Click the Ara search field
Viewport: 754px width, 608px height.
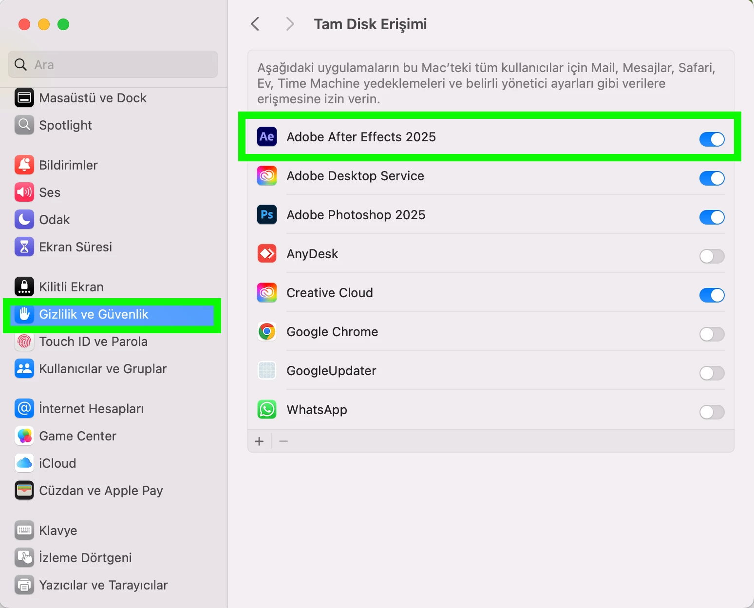pyautogui.click(x=113, y=64)
